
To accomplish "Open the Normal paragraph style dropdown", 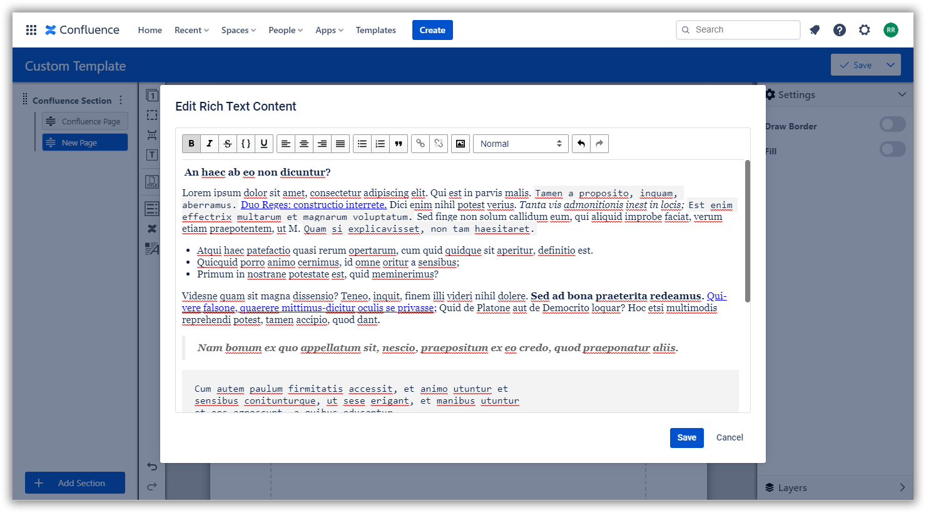I will [521, 144].
